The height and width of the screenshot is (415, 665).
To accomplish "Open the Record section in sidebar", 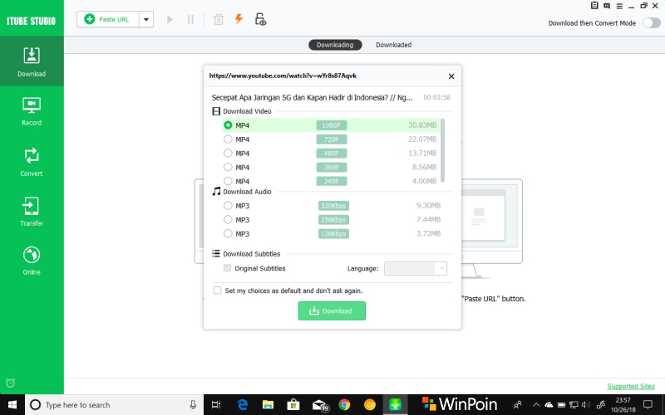I will click(x=32, y=111).
